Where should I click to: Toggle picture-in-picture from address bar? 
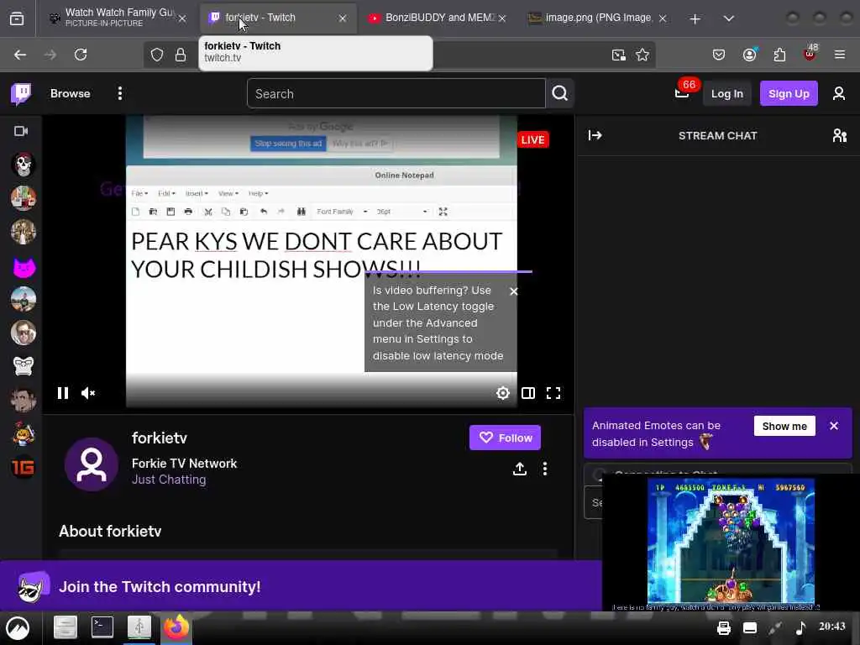click(x=619, y=55)
